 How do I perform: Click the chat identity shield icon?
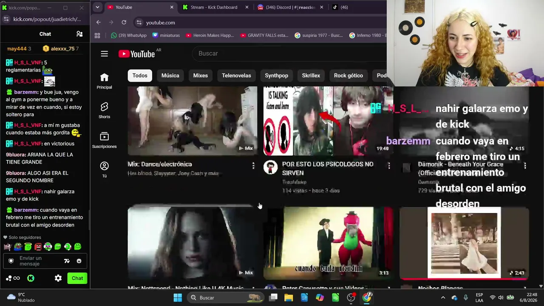click(x=11, y=261)
